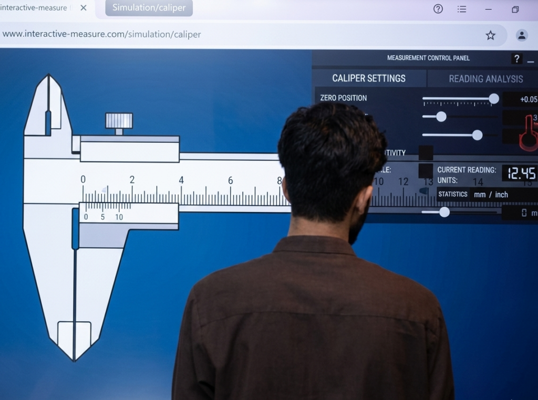Toggle the checkbox next to the sensitivity label
538x400 pixels.
click(426, 153)
